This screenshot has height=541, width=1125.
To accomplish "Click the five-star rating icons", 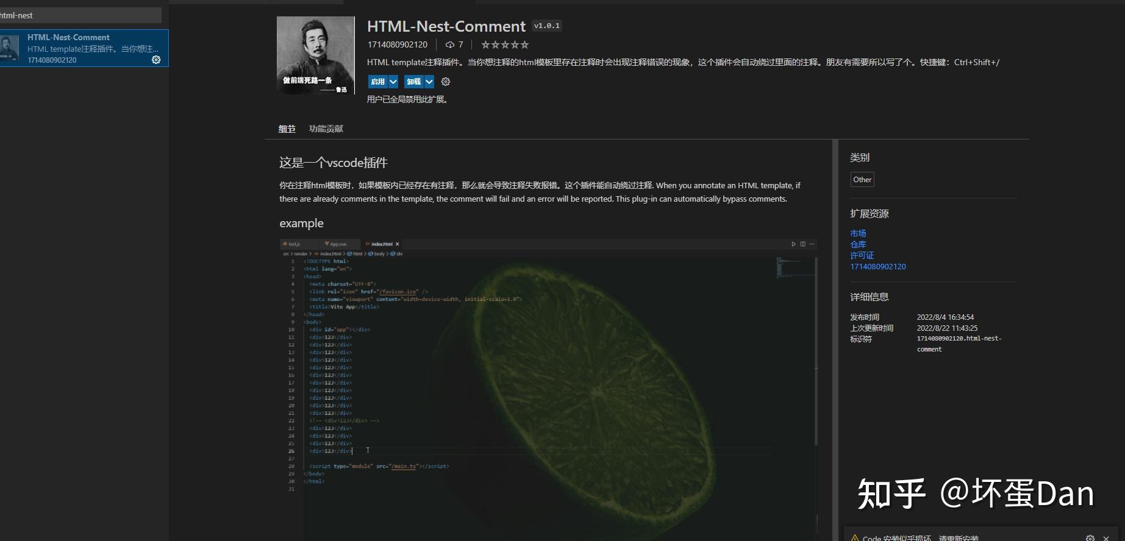I will pyautogui.click(x=505, y=44).
